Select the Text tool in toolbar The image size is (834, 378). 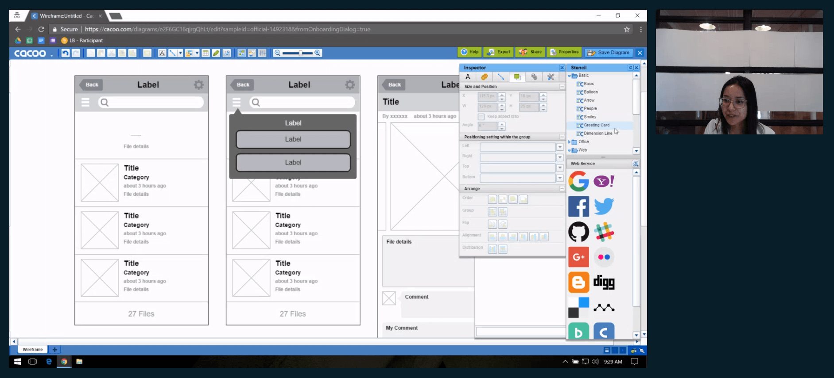tap(162, 53)
